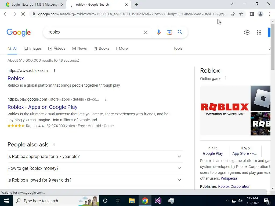Open Chrome side panel
275x206 pixels.
[x=252, y=14]
